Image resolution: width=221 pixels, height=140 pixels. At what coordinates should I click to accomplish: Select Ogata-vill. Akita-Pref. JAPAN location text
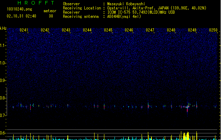coord(157,8)
